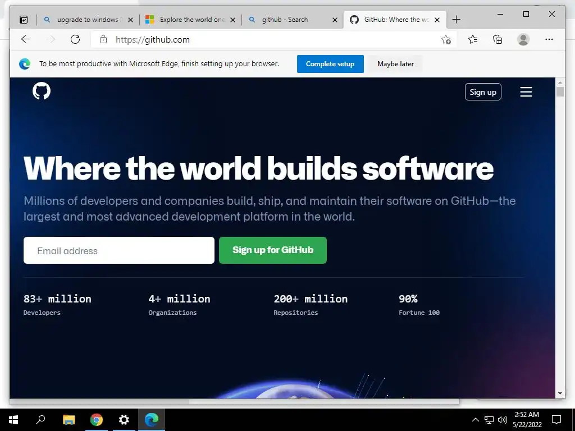
Task: Click the '83+ million' statistic
Action: click(x=57, y=299)
